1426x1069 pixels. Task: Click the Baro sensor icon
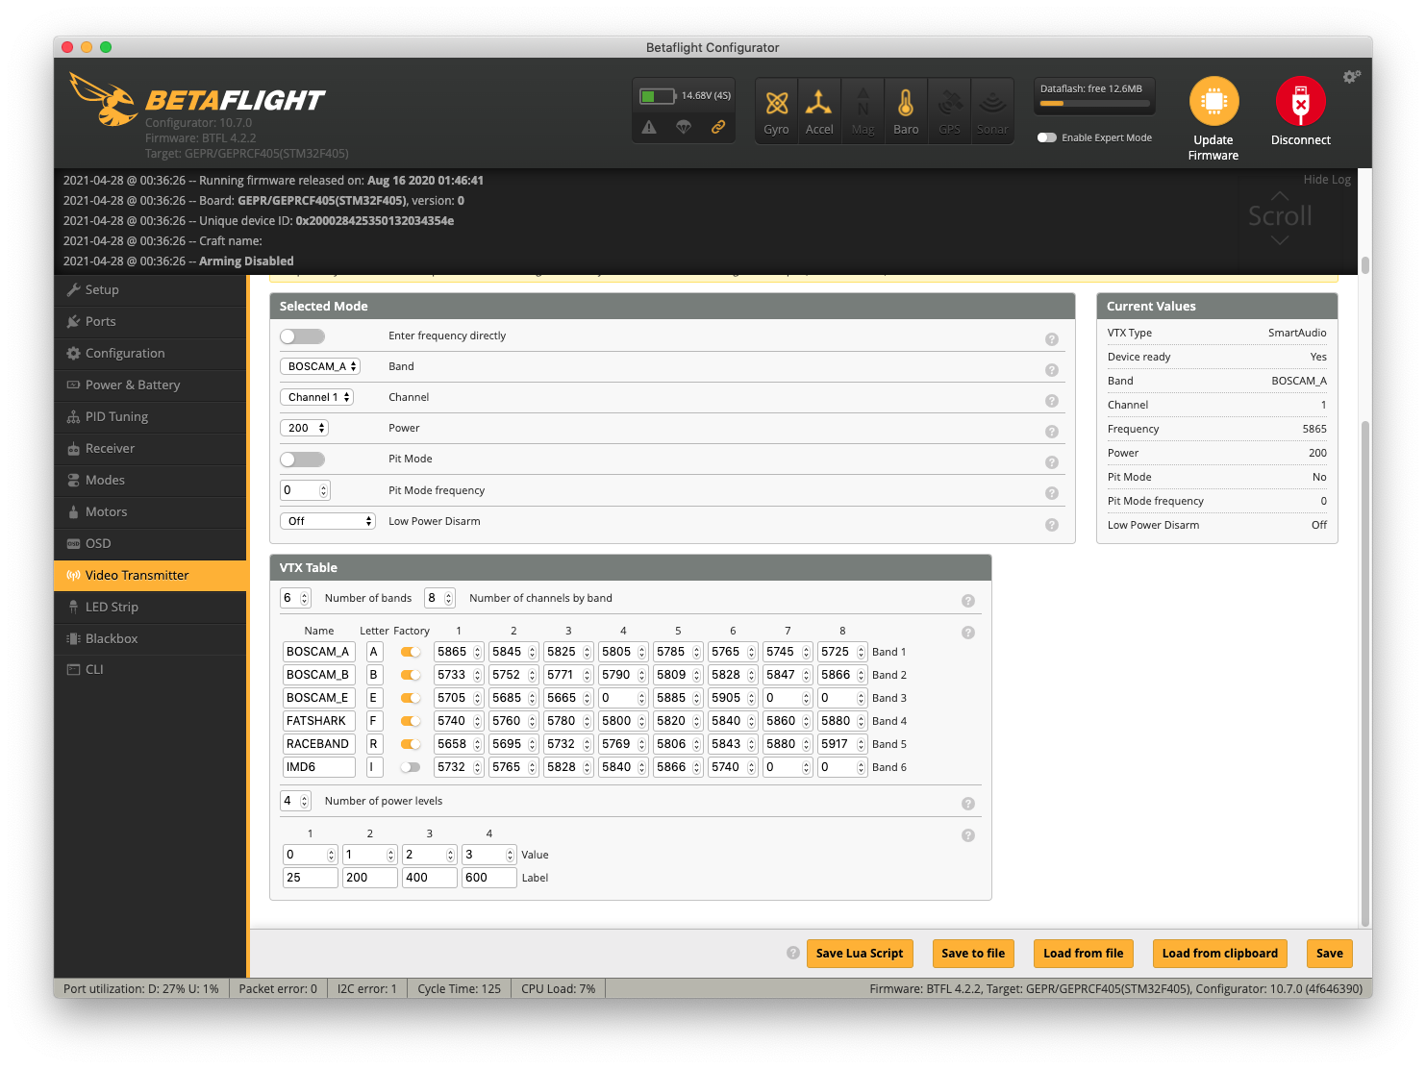coord(906,103)
